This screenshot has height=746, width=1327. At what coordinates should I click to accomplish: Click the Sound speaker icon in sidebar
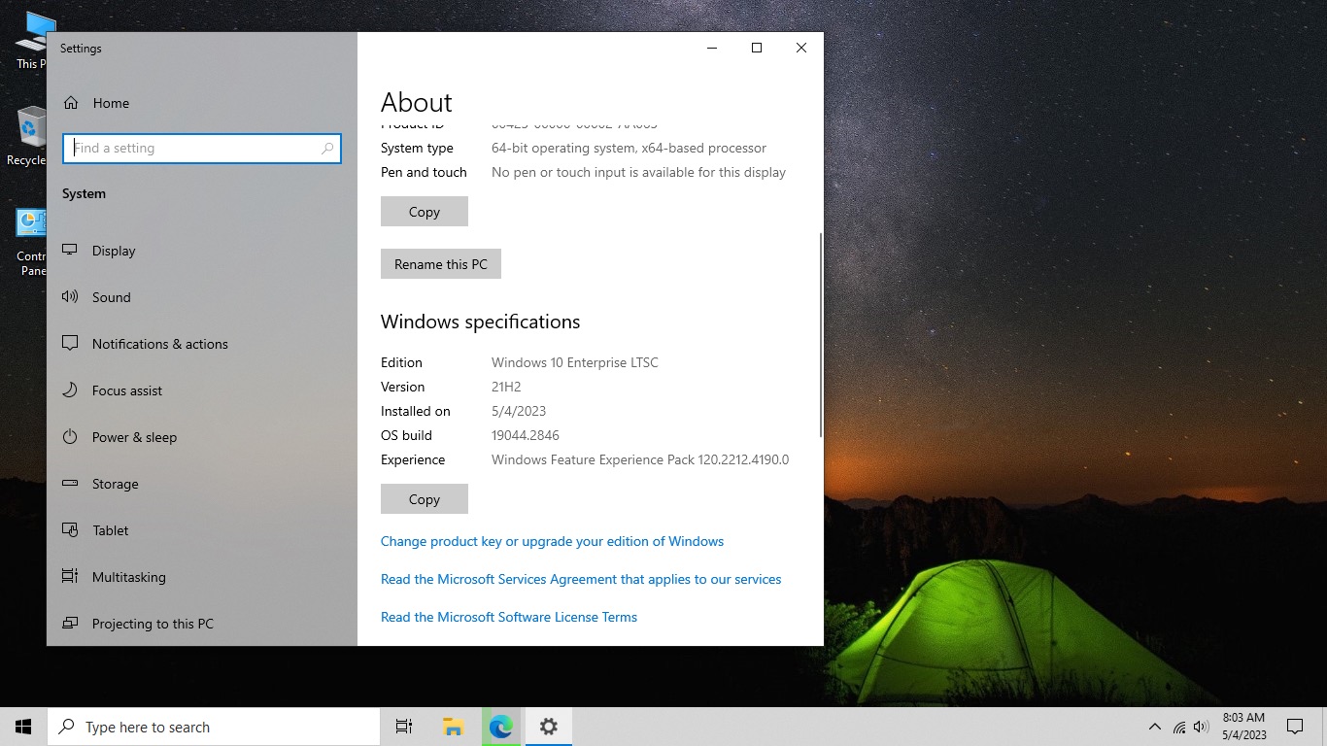[x=70, y=297]
